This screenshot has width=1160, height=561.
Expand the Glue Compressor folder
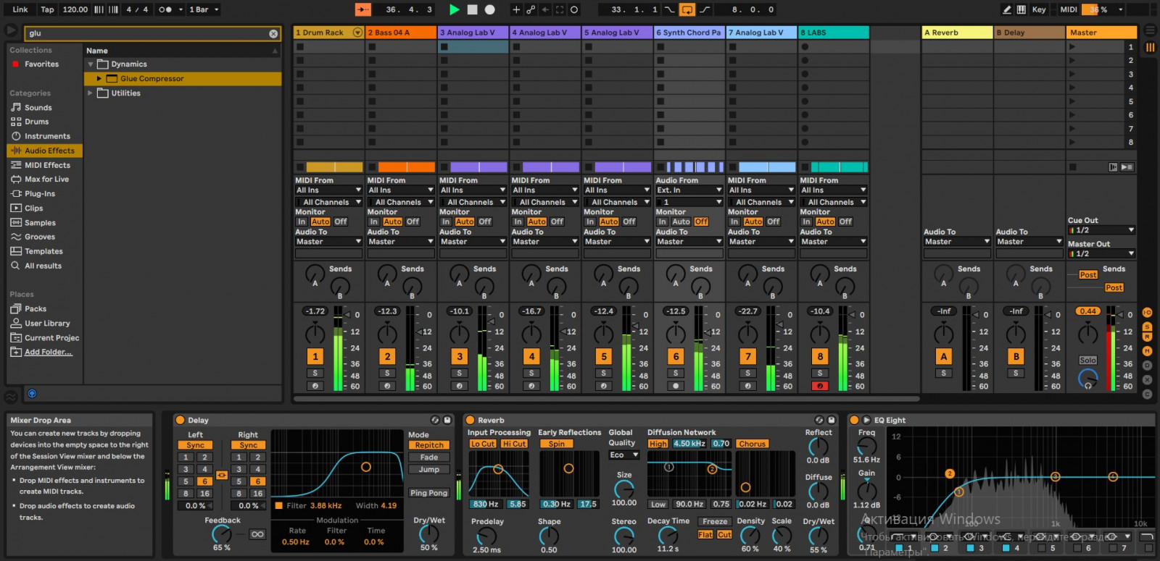click(x=99, y=79)
